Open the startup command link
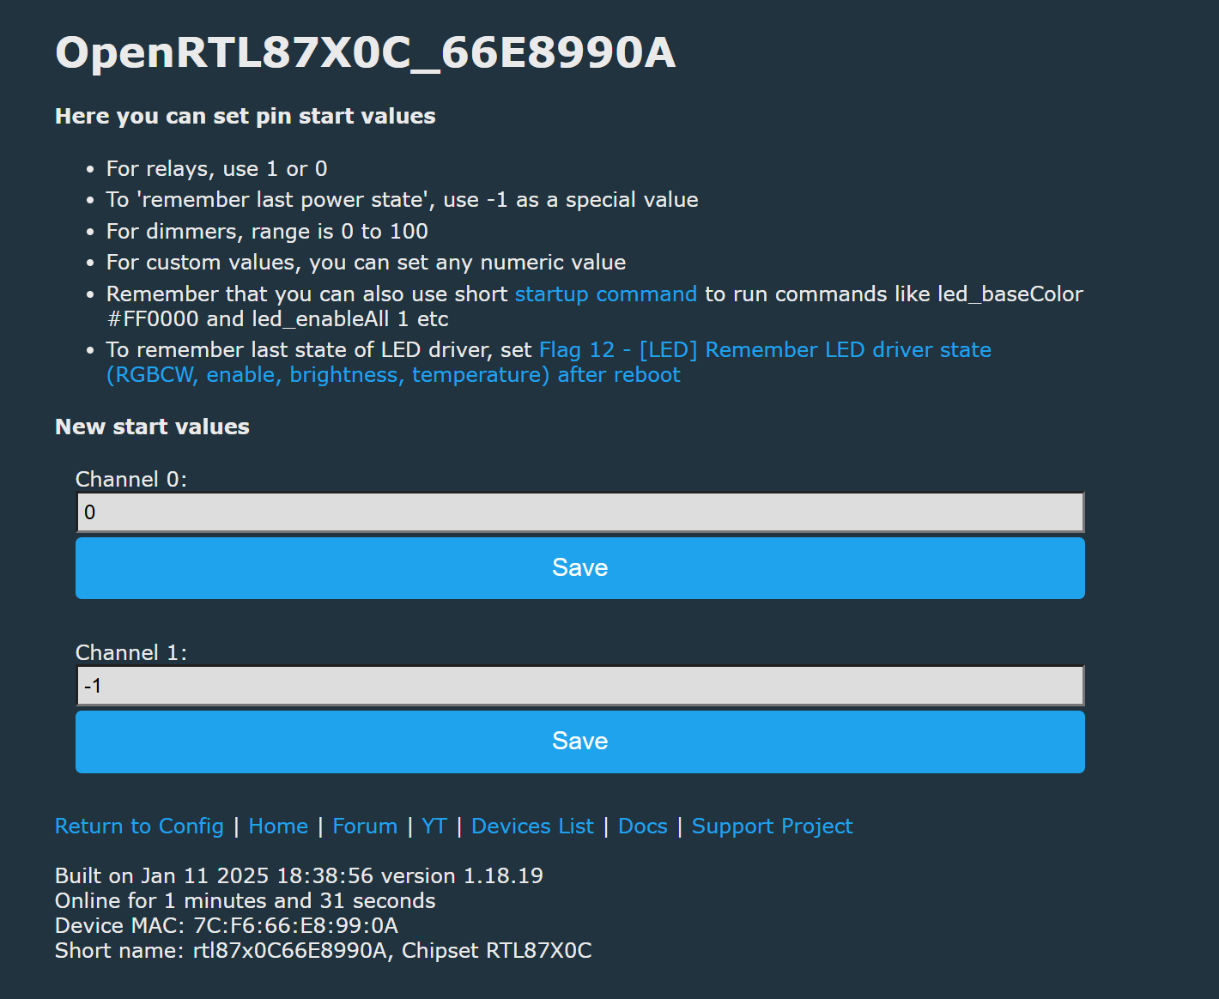This screenshot has height=999, width=1219. tap(606, 294)
